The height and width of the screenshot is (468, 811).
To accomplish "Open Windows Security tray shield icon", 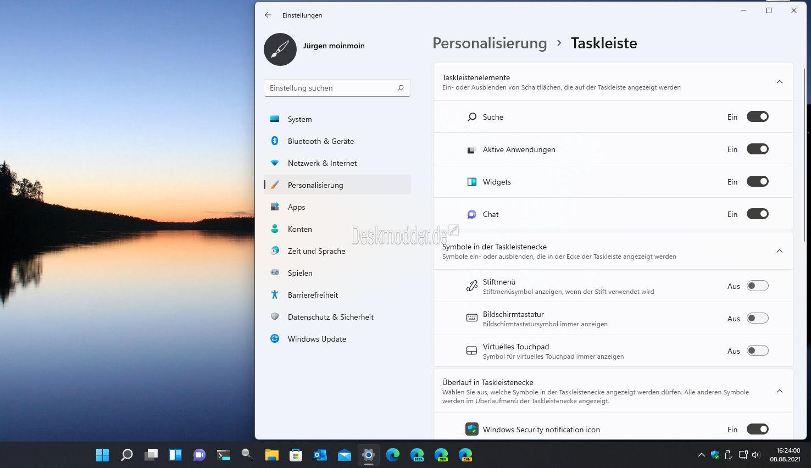I will 715,455.
